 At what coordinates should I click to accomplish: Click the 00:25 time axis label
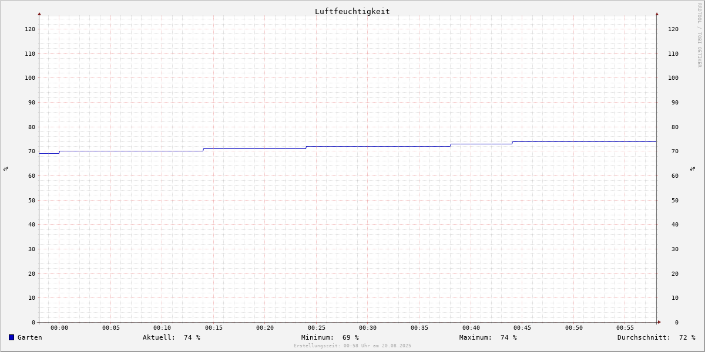click(x=317, y=328)
